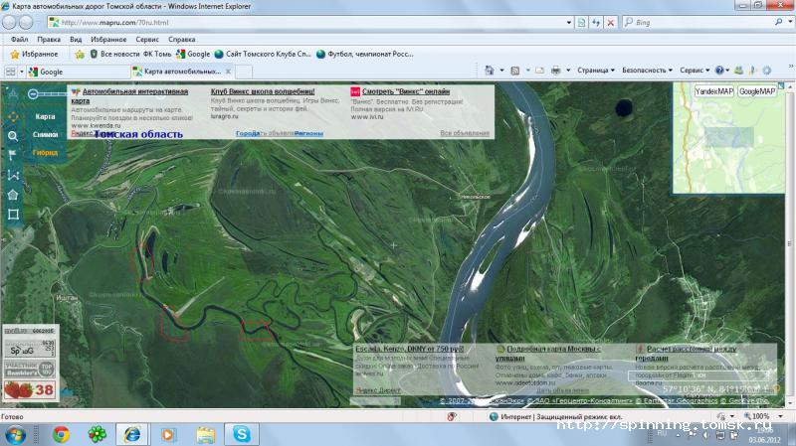796x446 pixels.
Task: Select the polygon drawing tool
Action: [13, 195]
